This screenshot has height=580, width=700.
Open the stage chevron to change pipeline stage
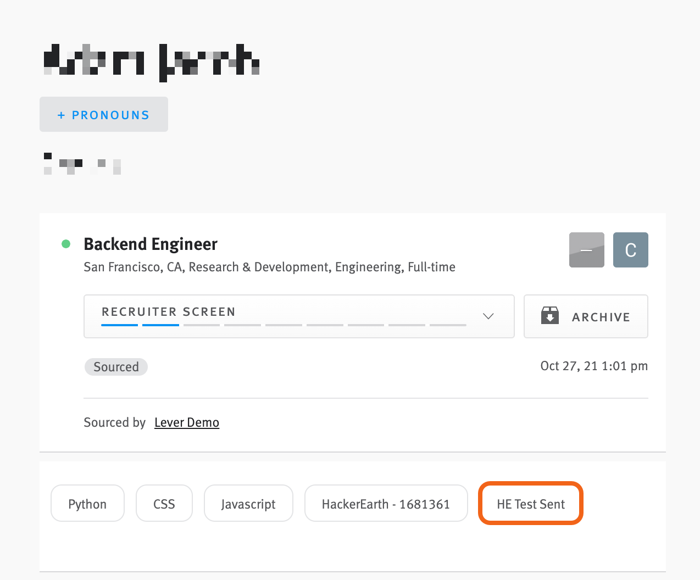pyautogui.click(x=487, y=316)
